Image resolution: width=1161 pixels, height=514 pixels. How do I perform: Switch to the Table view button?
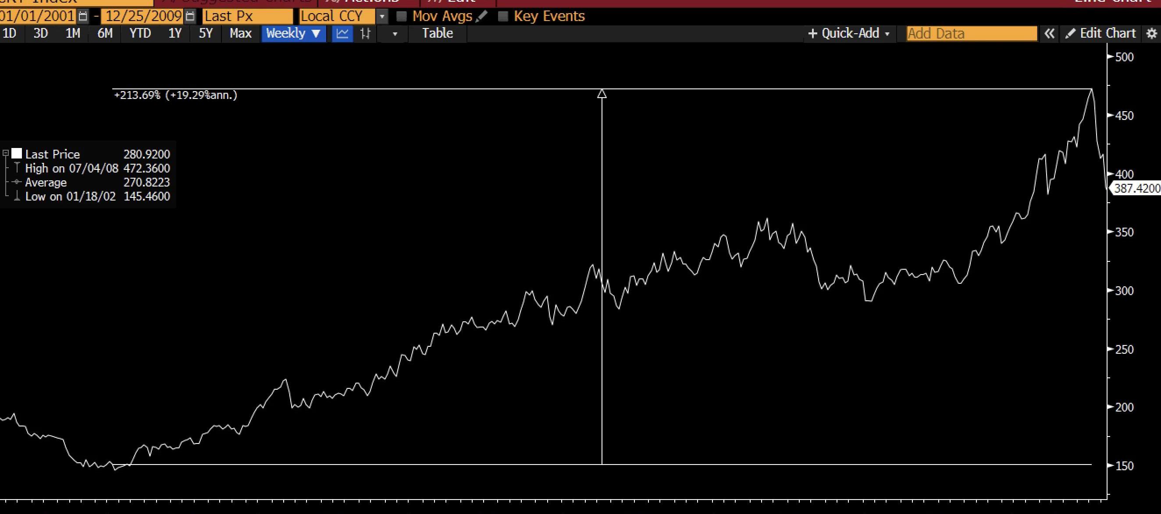(437, 33)
